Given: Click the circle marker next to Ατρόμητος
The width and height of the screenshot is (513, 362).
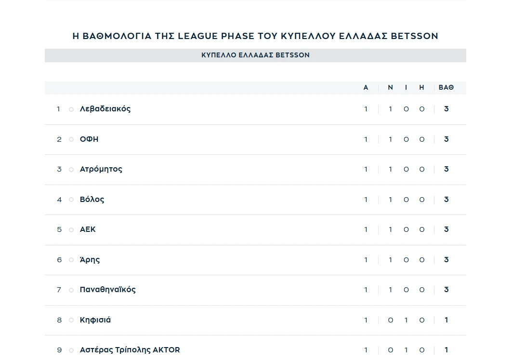Looking at the screenshot, I should 71,170.
